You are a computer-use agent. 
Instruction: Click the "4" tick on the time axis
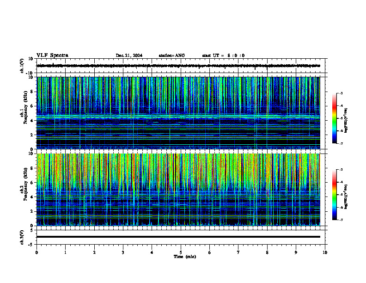coord(152,252)
